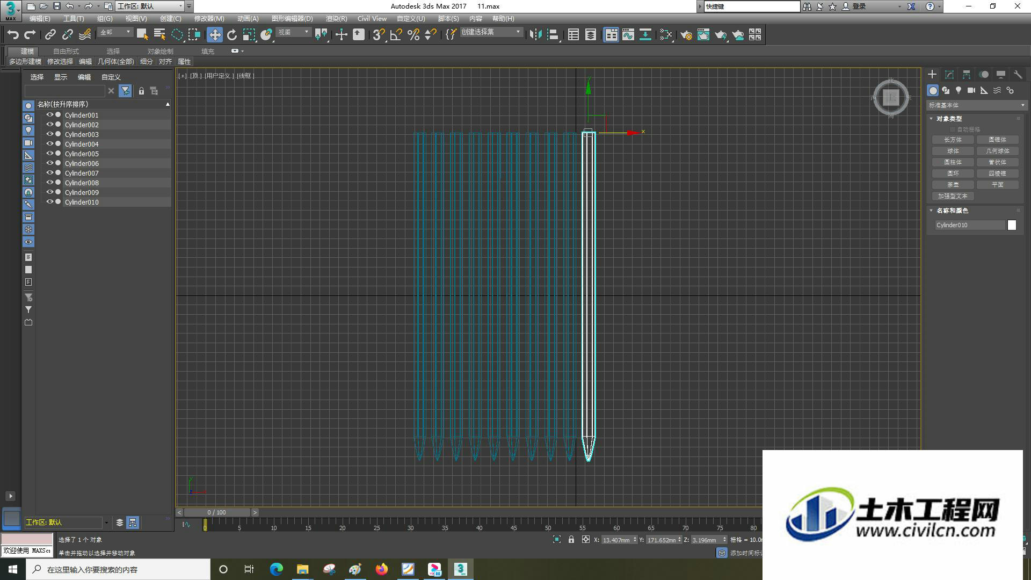This screenshot has width=1031, height=580.
Task: Click the ViewCube in the viewport
Action: click(x=891, y=97)
